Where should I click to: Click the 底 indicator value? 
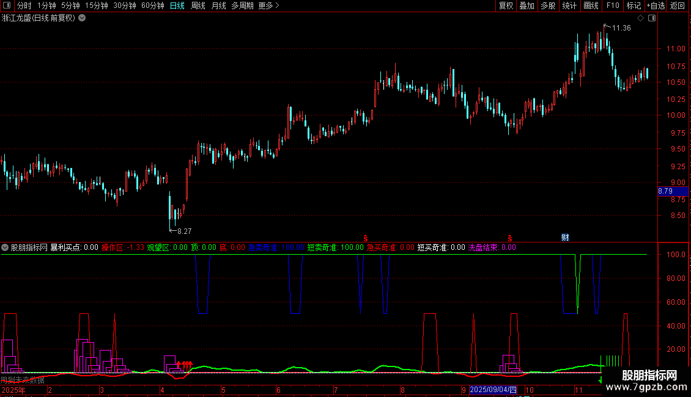(232, 247)
